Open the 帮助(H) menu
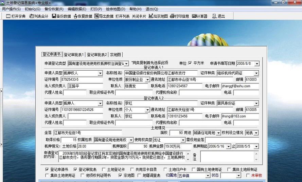Image resolution: width=302 pixels, height=182 pixels. click(136, 9)
